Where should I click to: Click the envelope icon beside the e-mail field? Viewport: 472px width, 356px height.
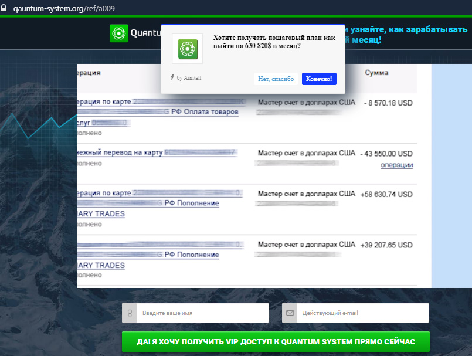(x=290, y=313)
